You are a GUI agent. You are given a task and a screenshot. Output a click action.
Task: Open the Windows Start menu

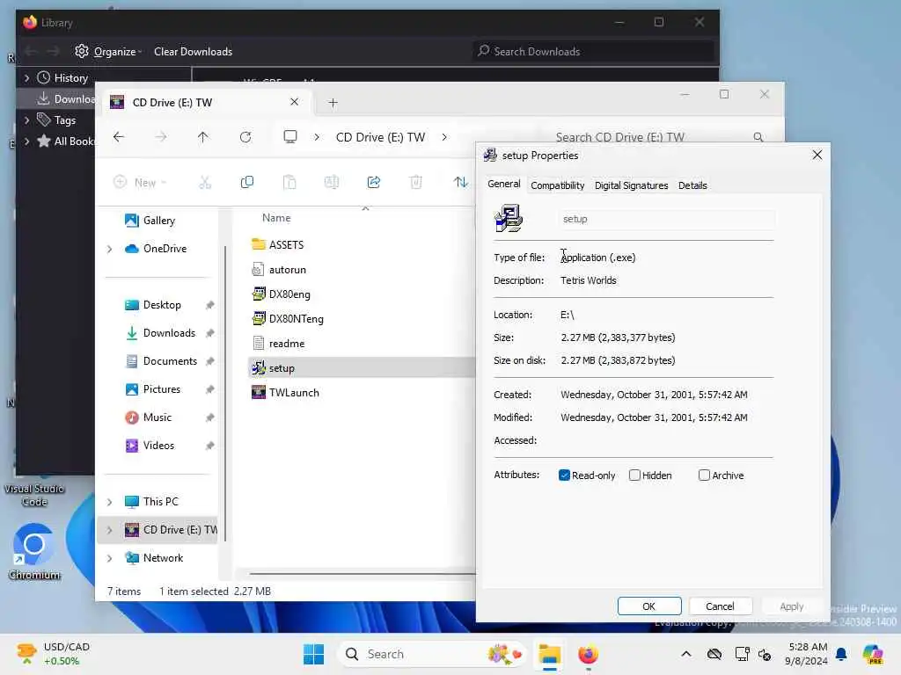[313, 654]
